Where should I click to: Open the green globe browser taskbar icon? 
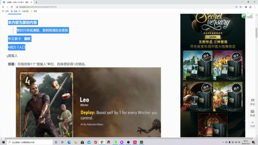(x=115, y=142)
